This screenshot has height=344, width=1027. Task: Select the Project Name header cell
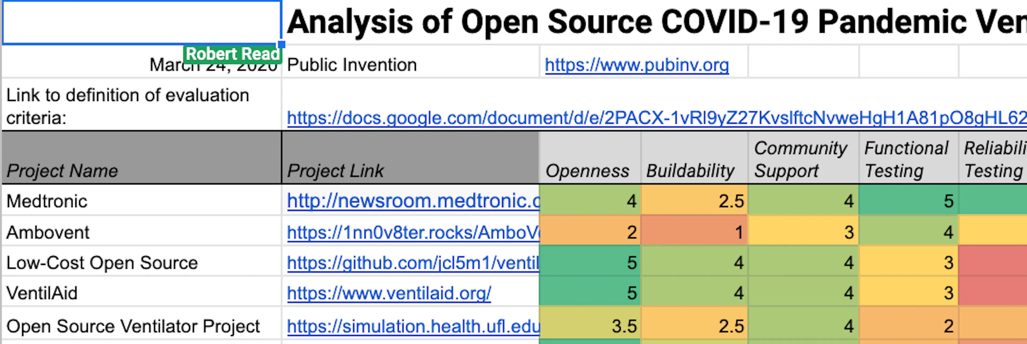(141, 157)
